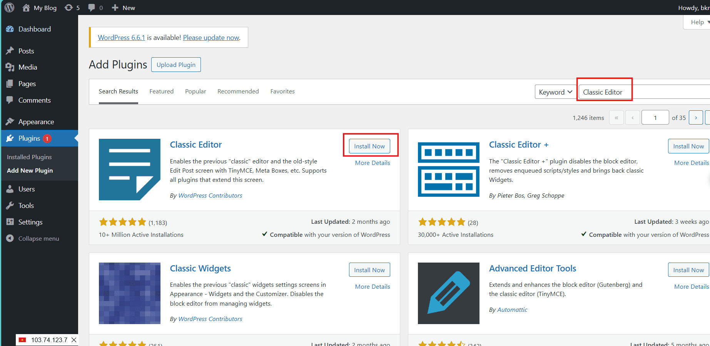Open the Tools icon
The image size is (710, 346).
pos(10,205)
